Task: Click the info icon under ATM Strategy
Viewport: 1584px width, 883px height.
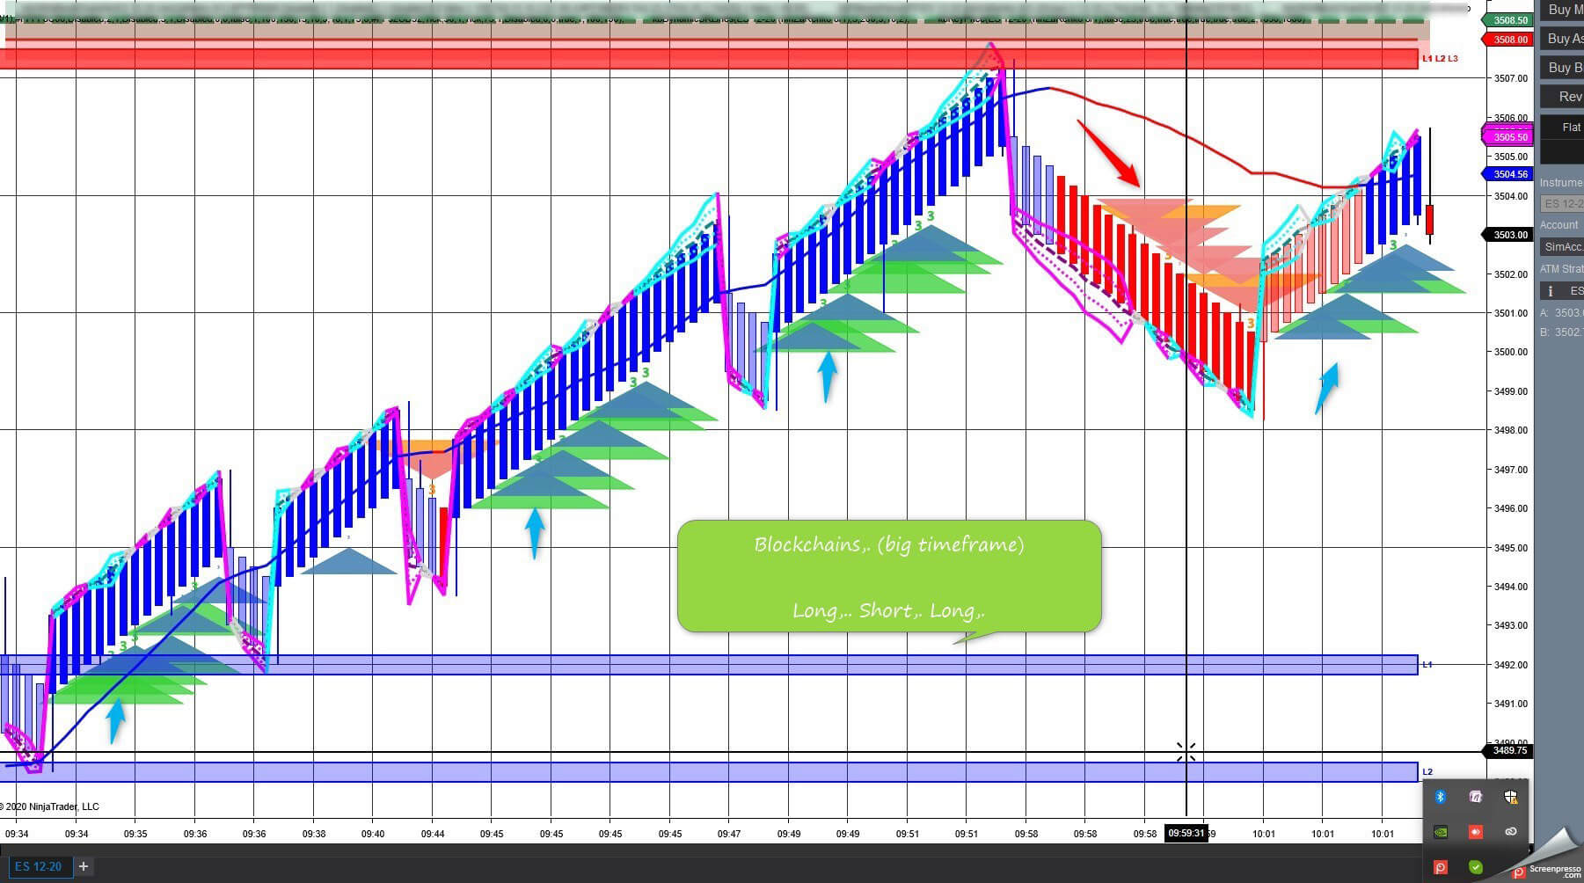Action: (1550, 291)
